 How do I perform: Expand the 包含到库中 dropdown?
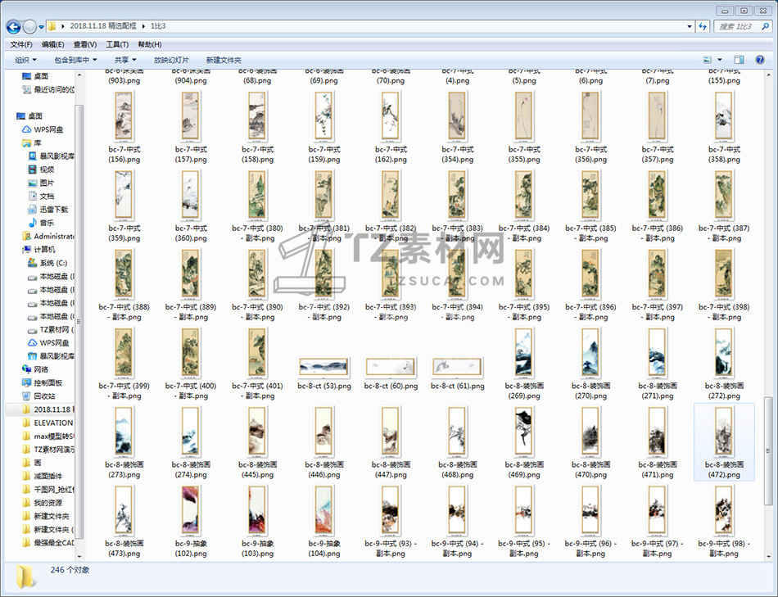(75, 60)
